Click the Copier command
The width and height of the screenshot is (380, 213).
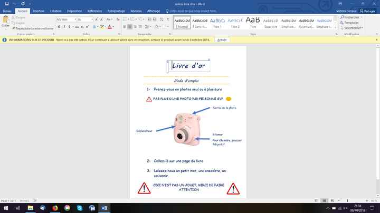[x=18, y=23]
